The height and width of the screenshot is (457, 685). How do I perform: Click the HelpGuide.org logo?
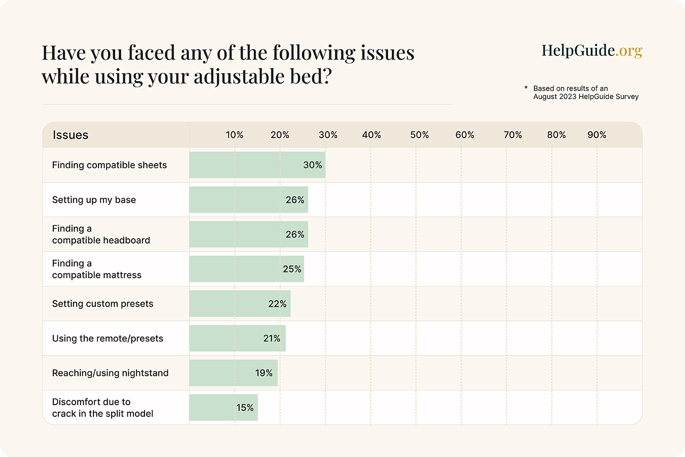(x=592, y=51)
